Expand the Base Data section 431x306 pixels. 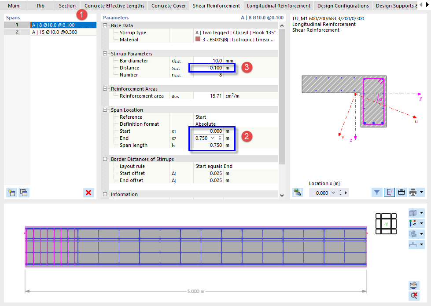click(x=104, y=25)
